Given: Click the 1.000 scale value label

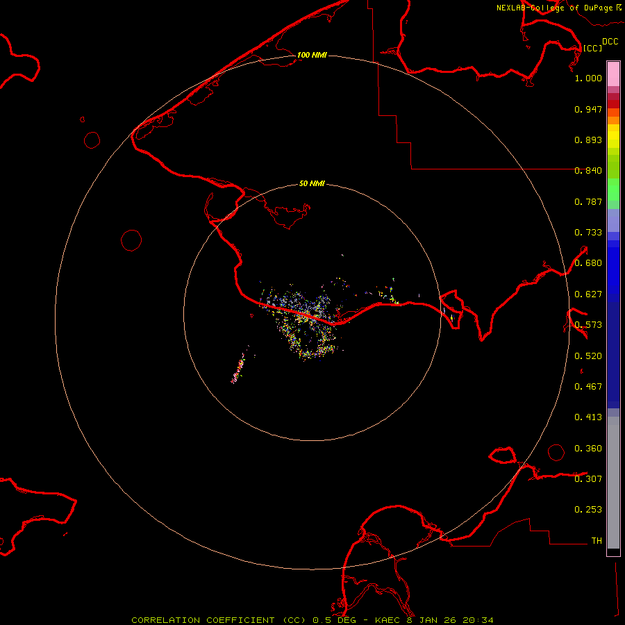Looking at the screenshot, I should [588, 78].
